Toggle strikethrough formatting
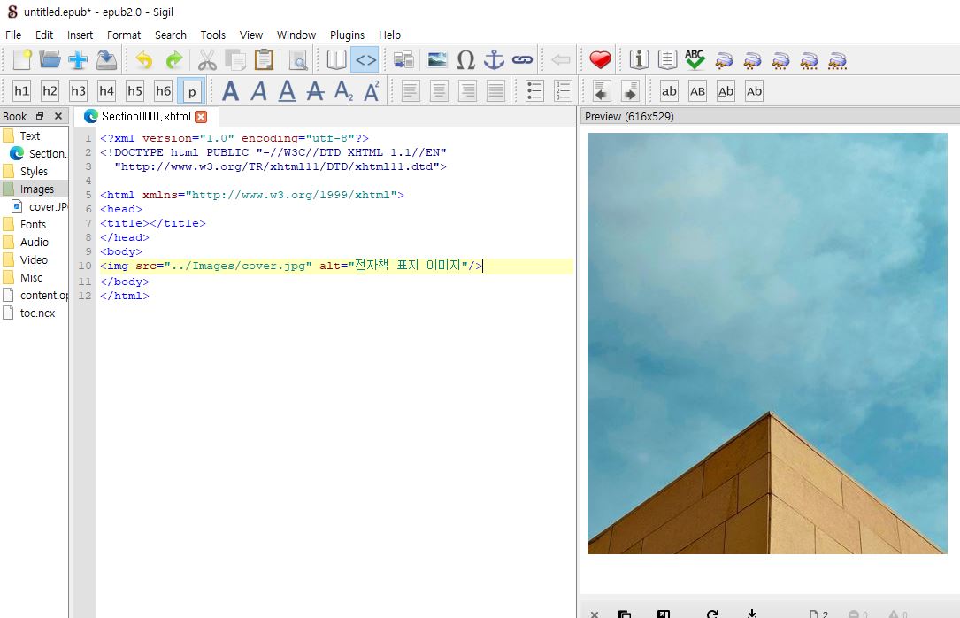 [x=315, y=91]
